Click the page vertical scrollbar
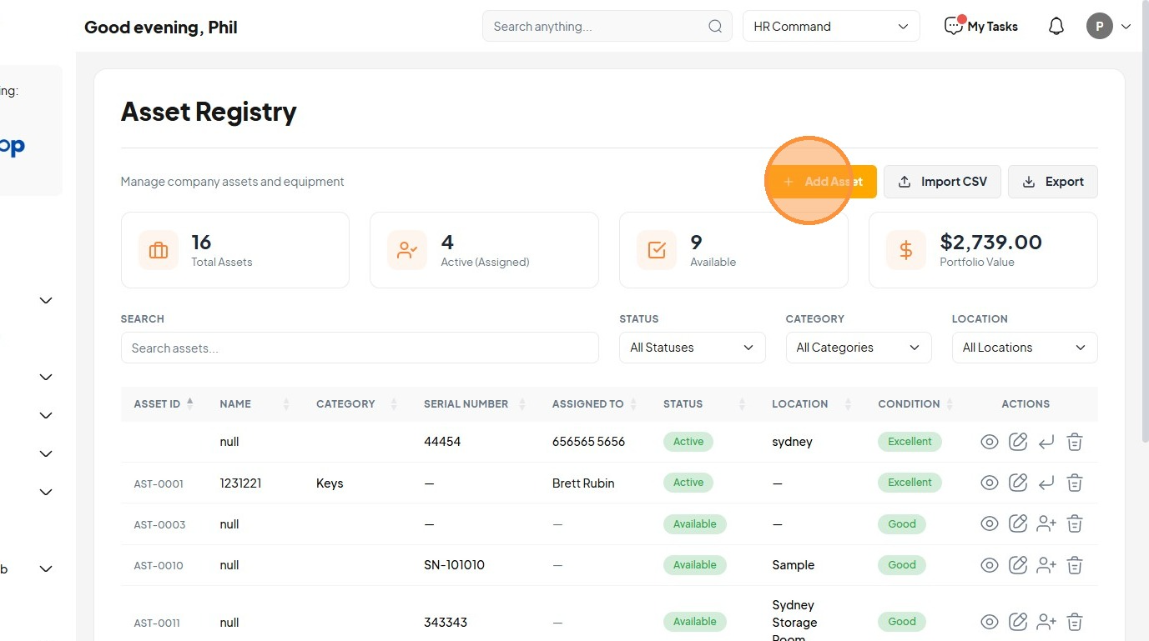 (1144, 242)
